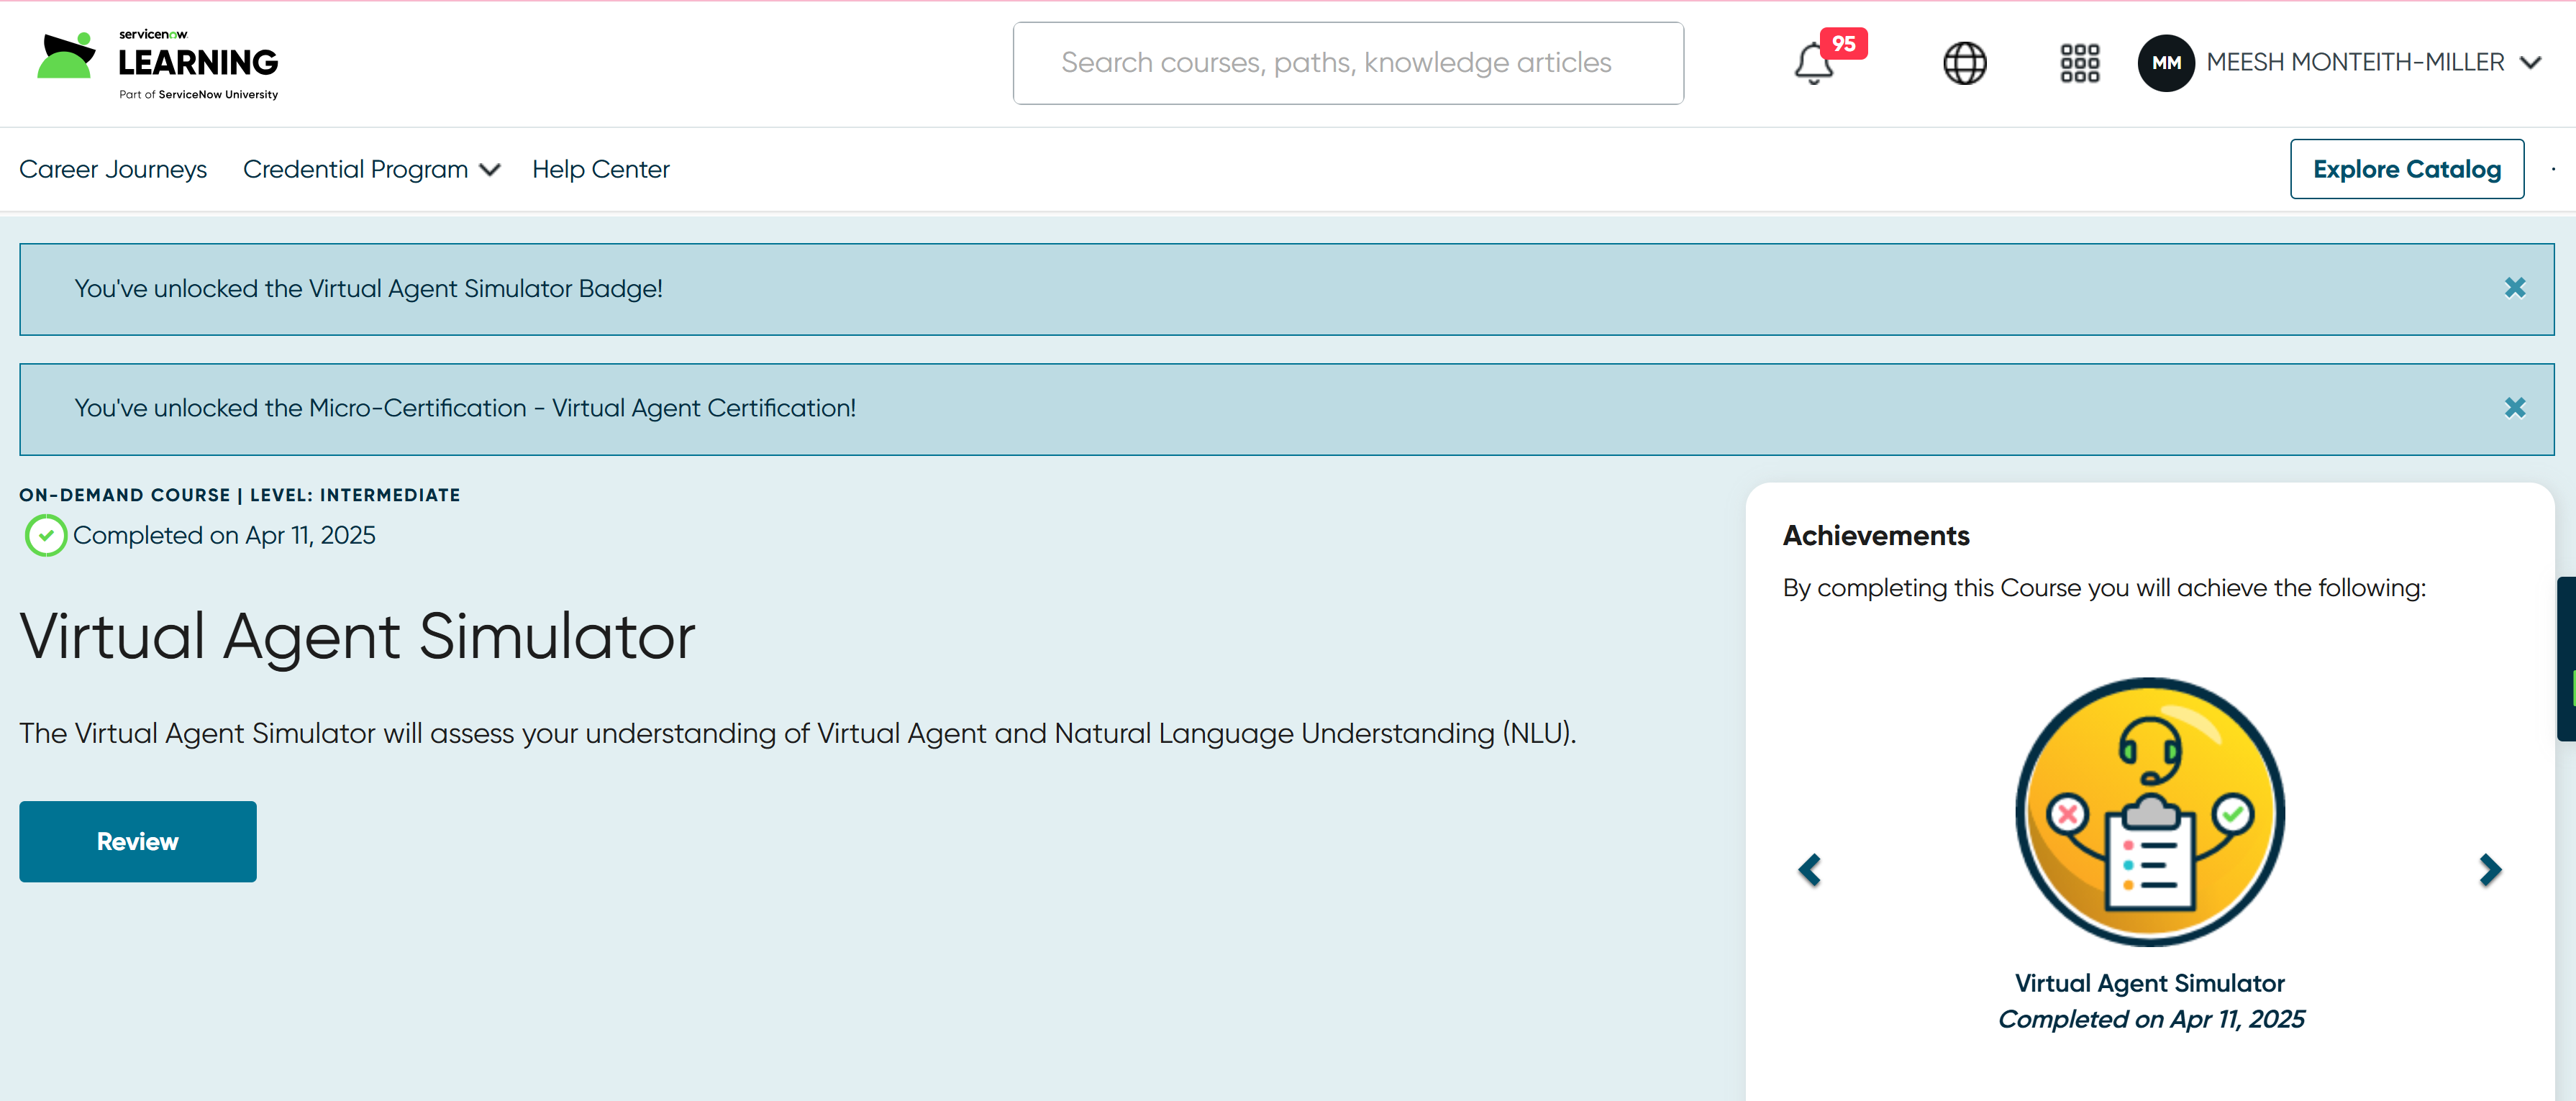
Task: Show previous achievement with left arrow
Action: 1809,869
